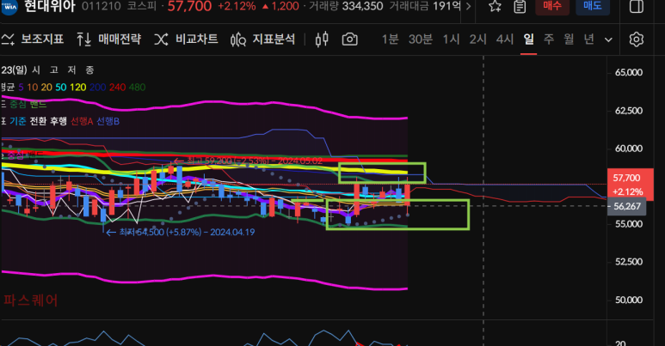Click the red 매수 buy button

[x=552, y=6]
